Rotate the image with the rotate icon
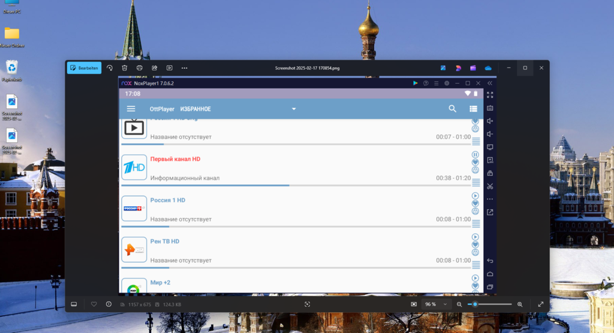This screenshot has width=614, height=333. click(x=110, y=68)
